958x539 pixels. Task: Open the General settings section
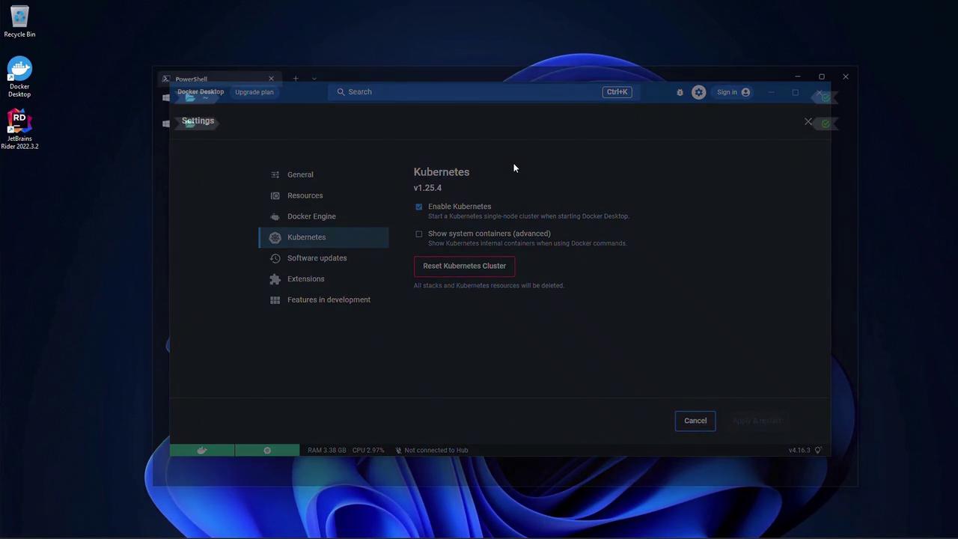pyautogui.click(x=300, y=174)
